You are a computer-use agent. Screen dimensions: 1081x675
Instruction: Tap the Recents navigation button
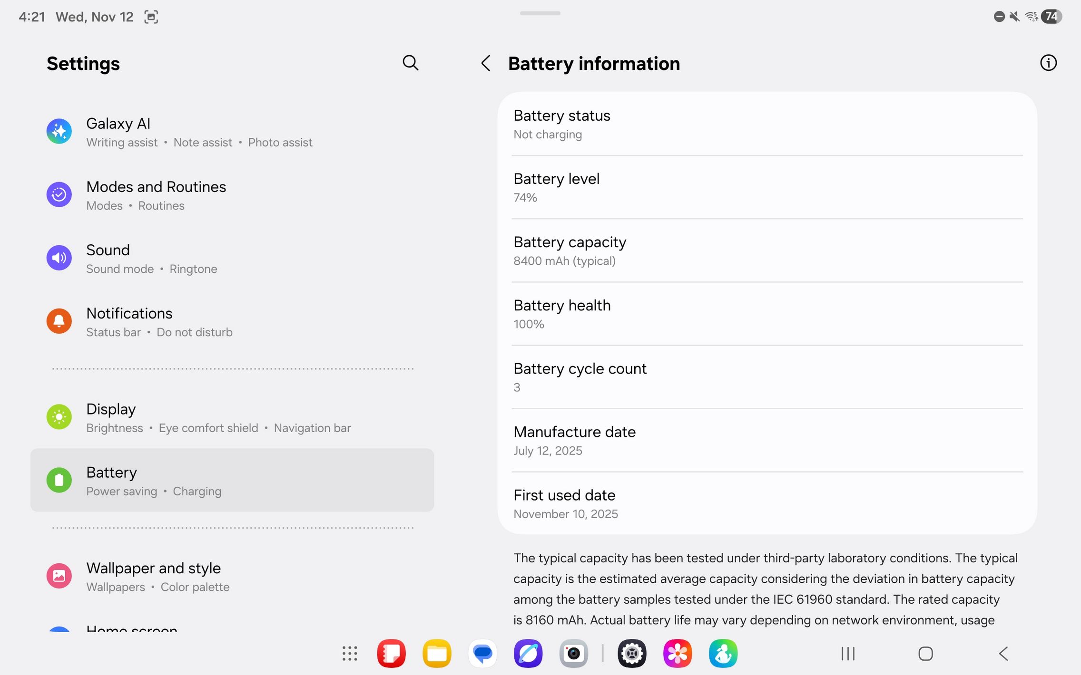pos(848,654)
